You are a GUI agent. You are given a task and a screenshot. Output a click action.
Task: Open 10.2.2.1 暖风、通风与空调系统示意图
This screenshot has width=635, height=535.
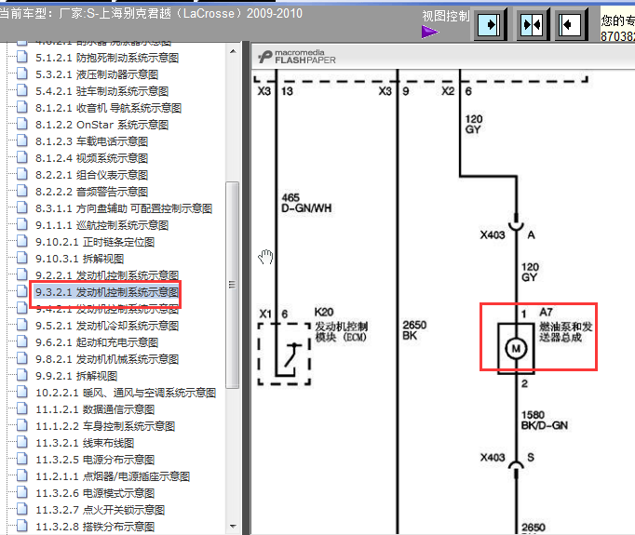click(126, 393)
